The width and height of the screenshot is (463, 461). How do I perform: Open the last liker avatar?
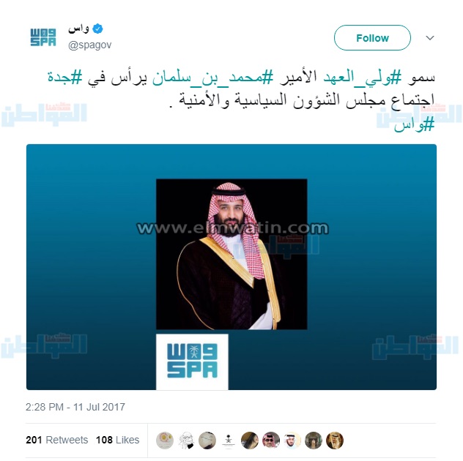[x=335, y=441]
